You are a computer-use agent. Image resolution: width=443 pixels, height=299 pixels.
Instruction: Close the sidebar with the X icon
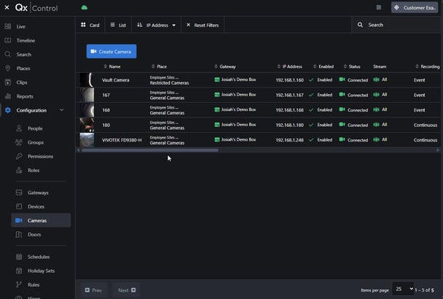[7, 7]
